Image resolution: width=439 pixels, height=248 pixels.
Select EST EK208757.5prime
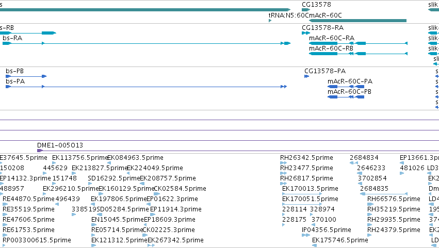(168, 178)
